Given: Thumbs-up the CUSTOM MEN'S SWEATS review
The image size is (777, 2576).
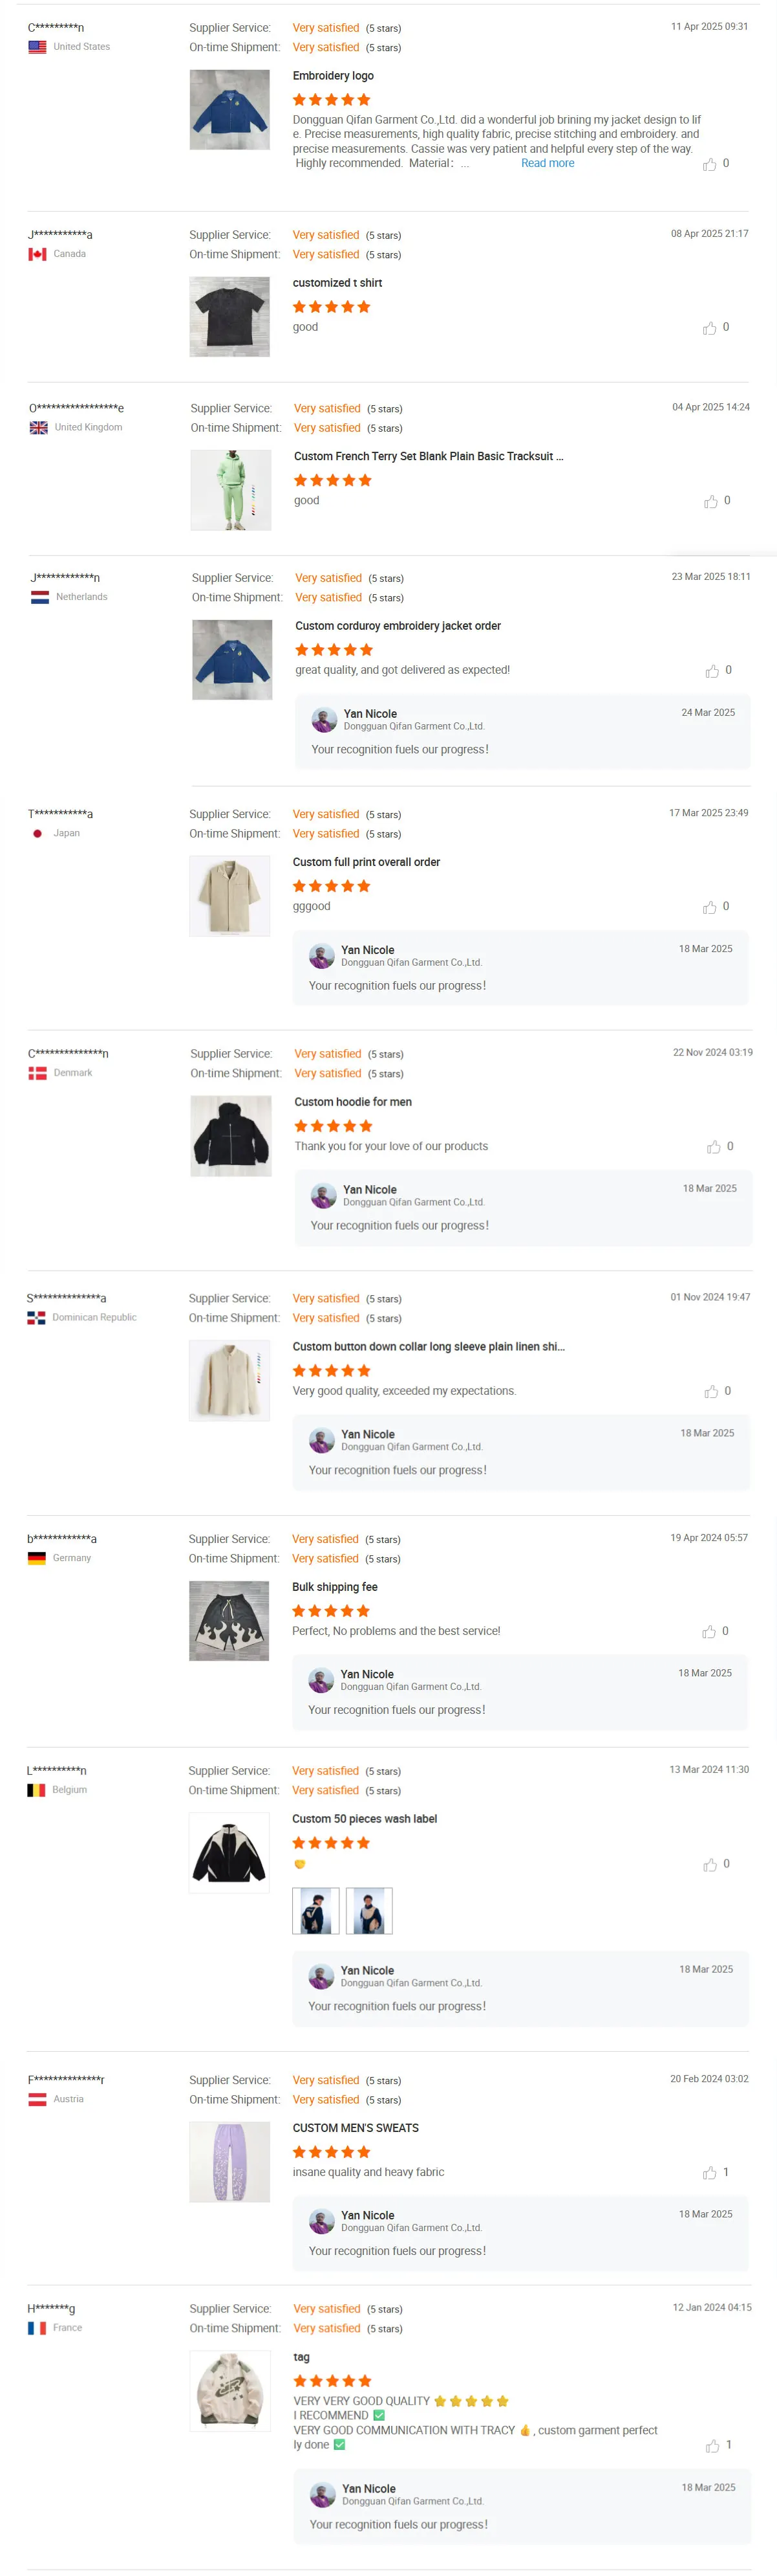Looking at the screenshot, I should coord(709,2173).
